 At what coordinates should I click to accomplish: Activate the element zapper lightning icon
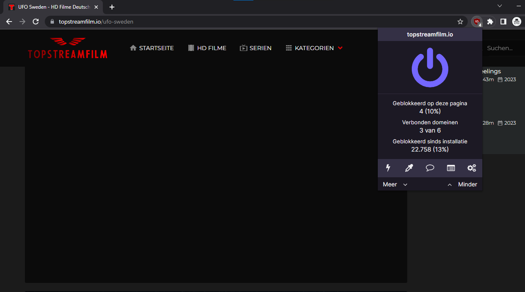tap(388, 168)
